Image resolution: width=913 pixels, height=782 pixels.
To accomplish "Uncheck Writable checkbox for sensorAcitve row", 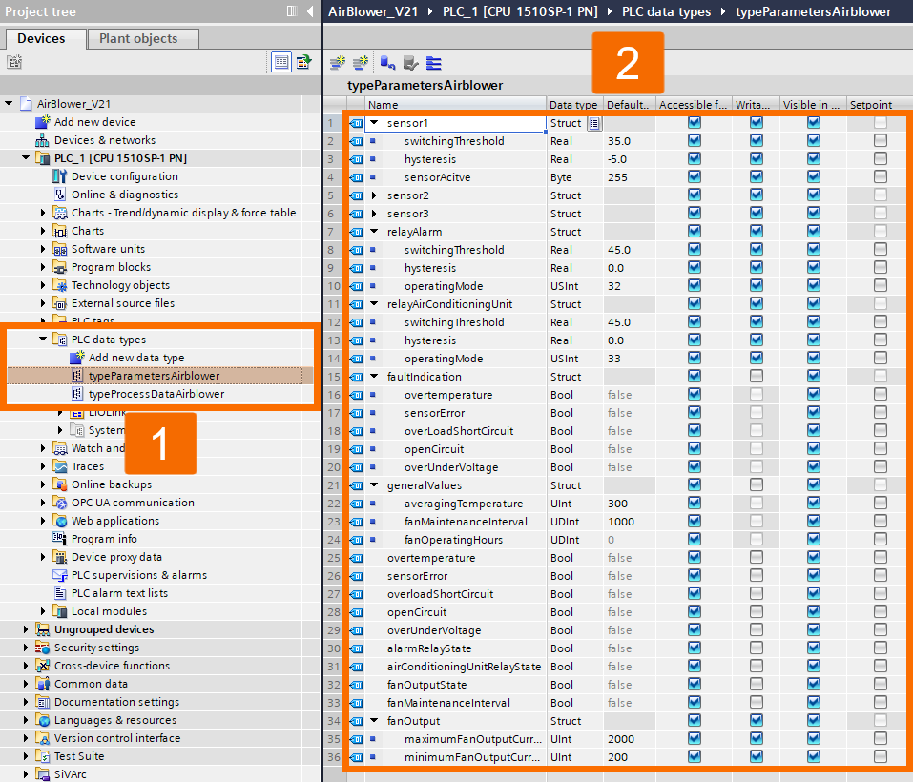I will pos(756,176).
